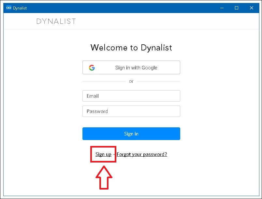Open the Sign up link
This screenshot has width=262, height=199.
[103, 154]
